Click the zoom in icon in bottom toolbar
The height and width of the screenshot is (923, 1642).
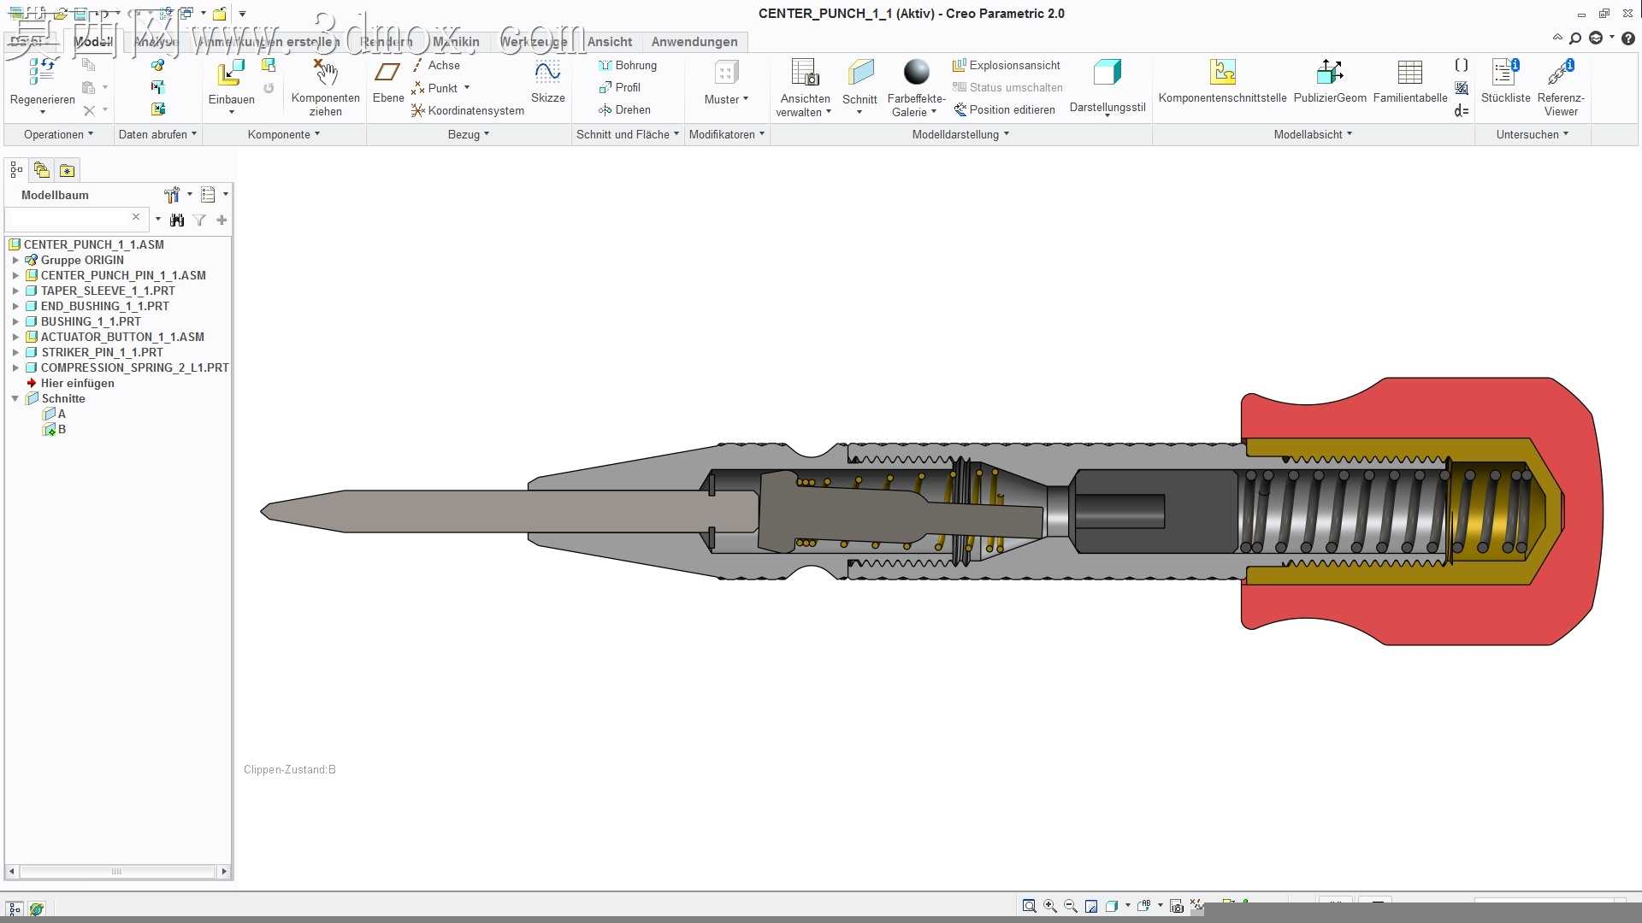point(1050,906)
